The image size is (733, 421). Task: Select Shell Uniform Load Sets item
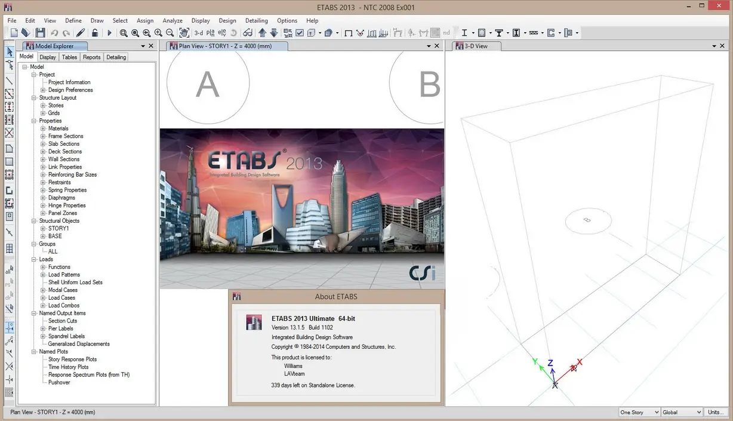(75, 282)
